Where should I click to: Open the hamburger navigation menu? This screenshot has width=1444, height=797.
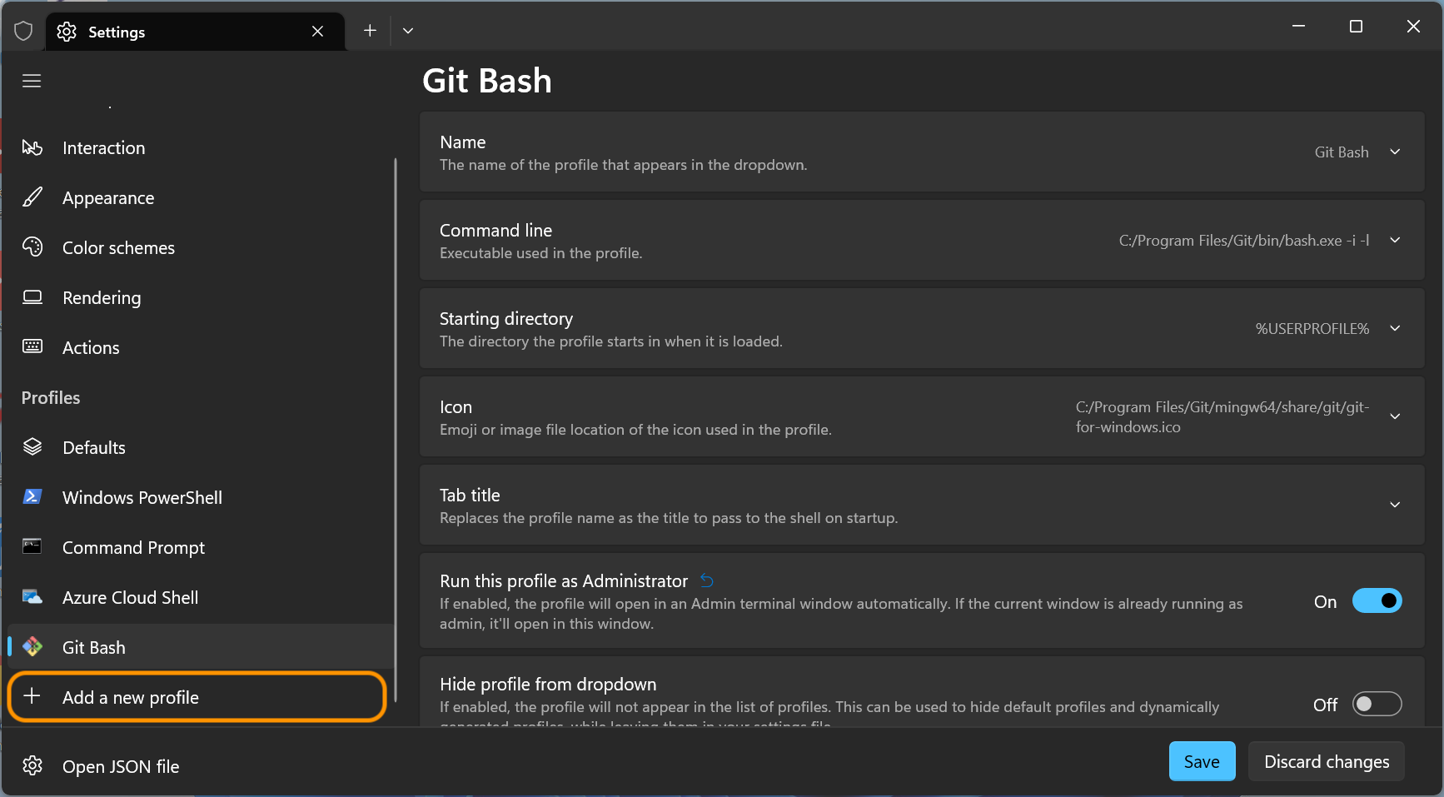pos(32,81)
